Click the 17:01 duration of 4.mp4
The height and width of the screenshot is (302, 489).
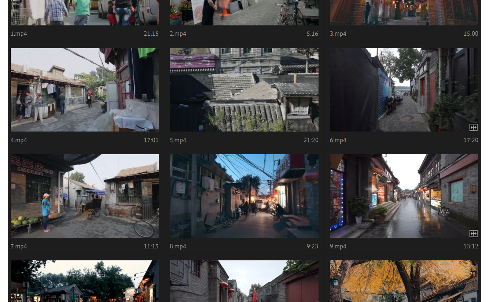pos(151,140)
